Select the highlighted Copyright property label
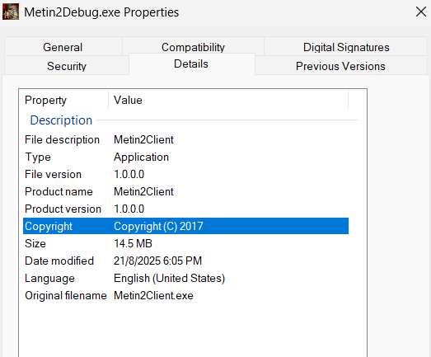Image resolution: width=431 pixels, height=357 pixels. point(49,227)
